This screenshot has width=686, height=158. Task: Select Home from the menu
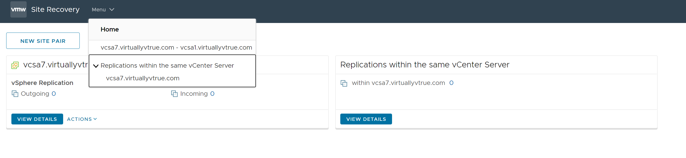click(109, 29)
